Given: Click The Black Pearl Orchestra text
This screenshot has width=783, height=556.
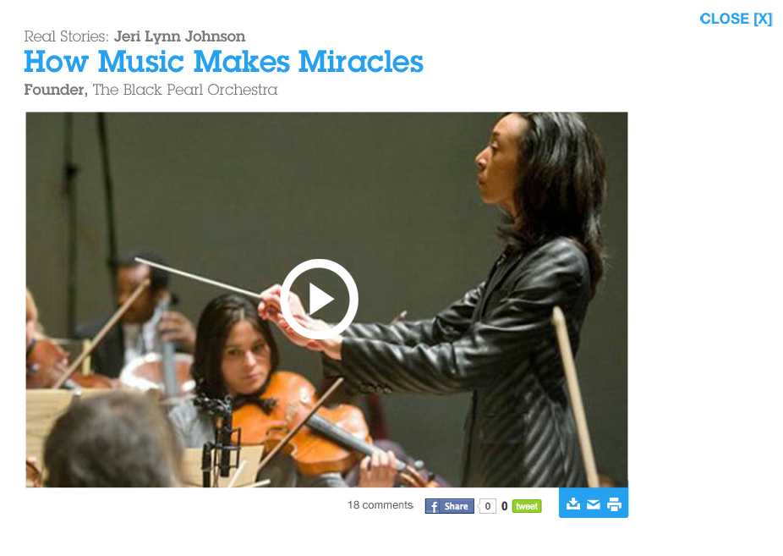Looking at the screenshot, I should 185,90.
